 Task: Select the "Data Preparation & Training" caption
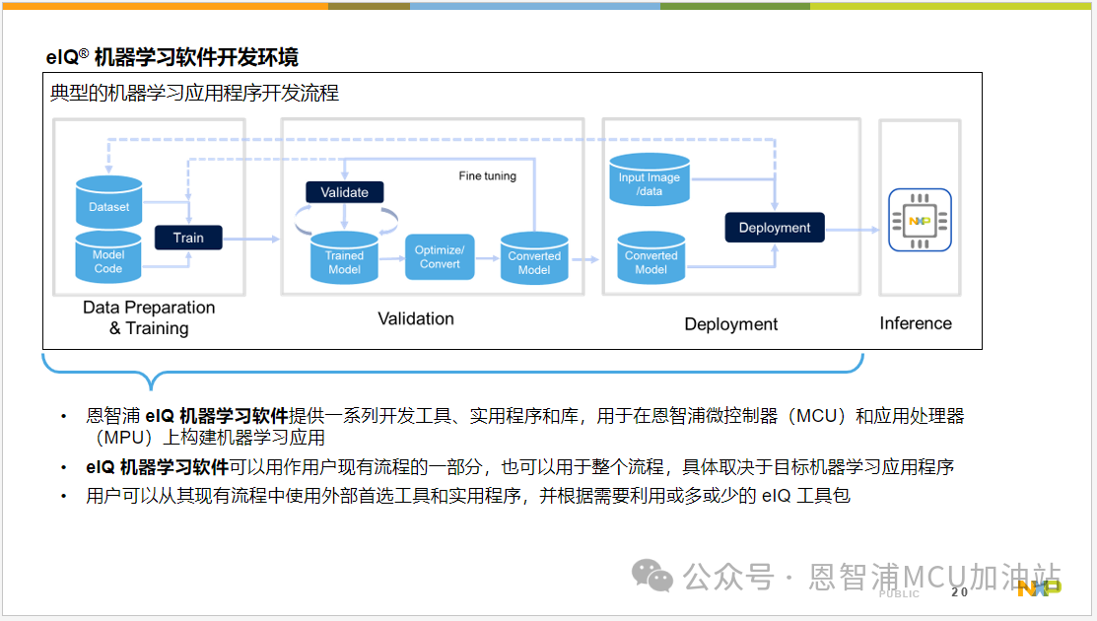(x=149, y=317)
